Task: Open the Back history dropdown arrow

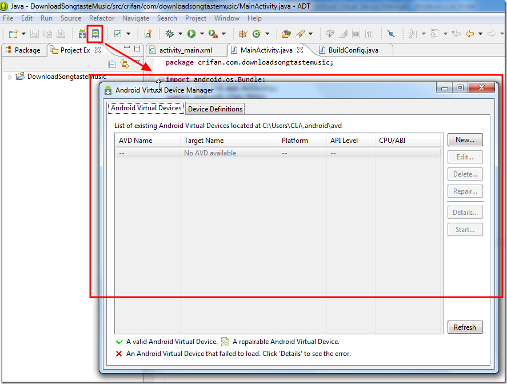Action: [480, 34]
